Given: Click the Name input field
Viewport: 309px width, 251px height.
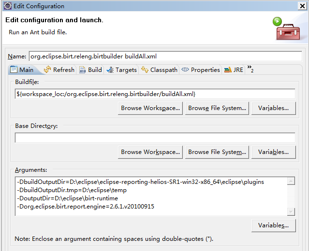Looking at the screenshot, I should [165, 56].
